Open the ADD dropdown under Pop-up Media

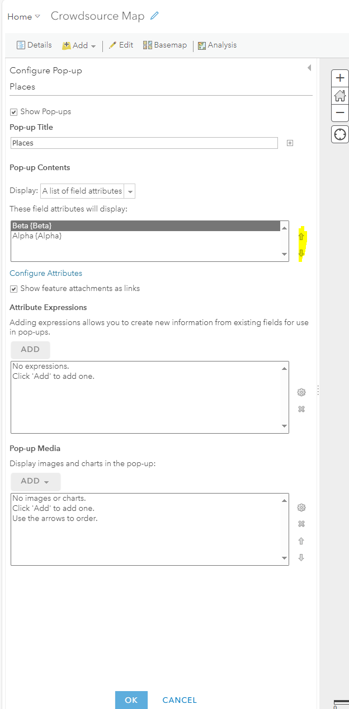pyautogui.click(x=35, y=481)
